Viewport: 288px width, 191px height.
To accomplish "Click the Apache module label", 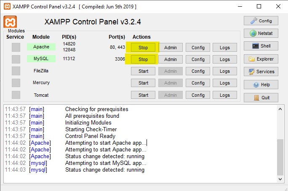I will click(41, 47).
